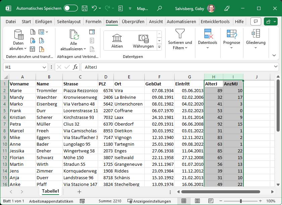282x205 pixels.
Task: Click the From Text/CSV file icon
Action: [33, 32]
